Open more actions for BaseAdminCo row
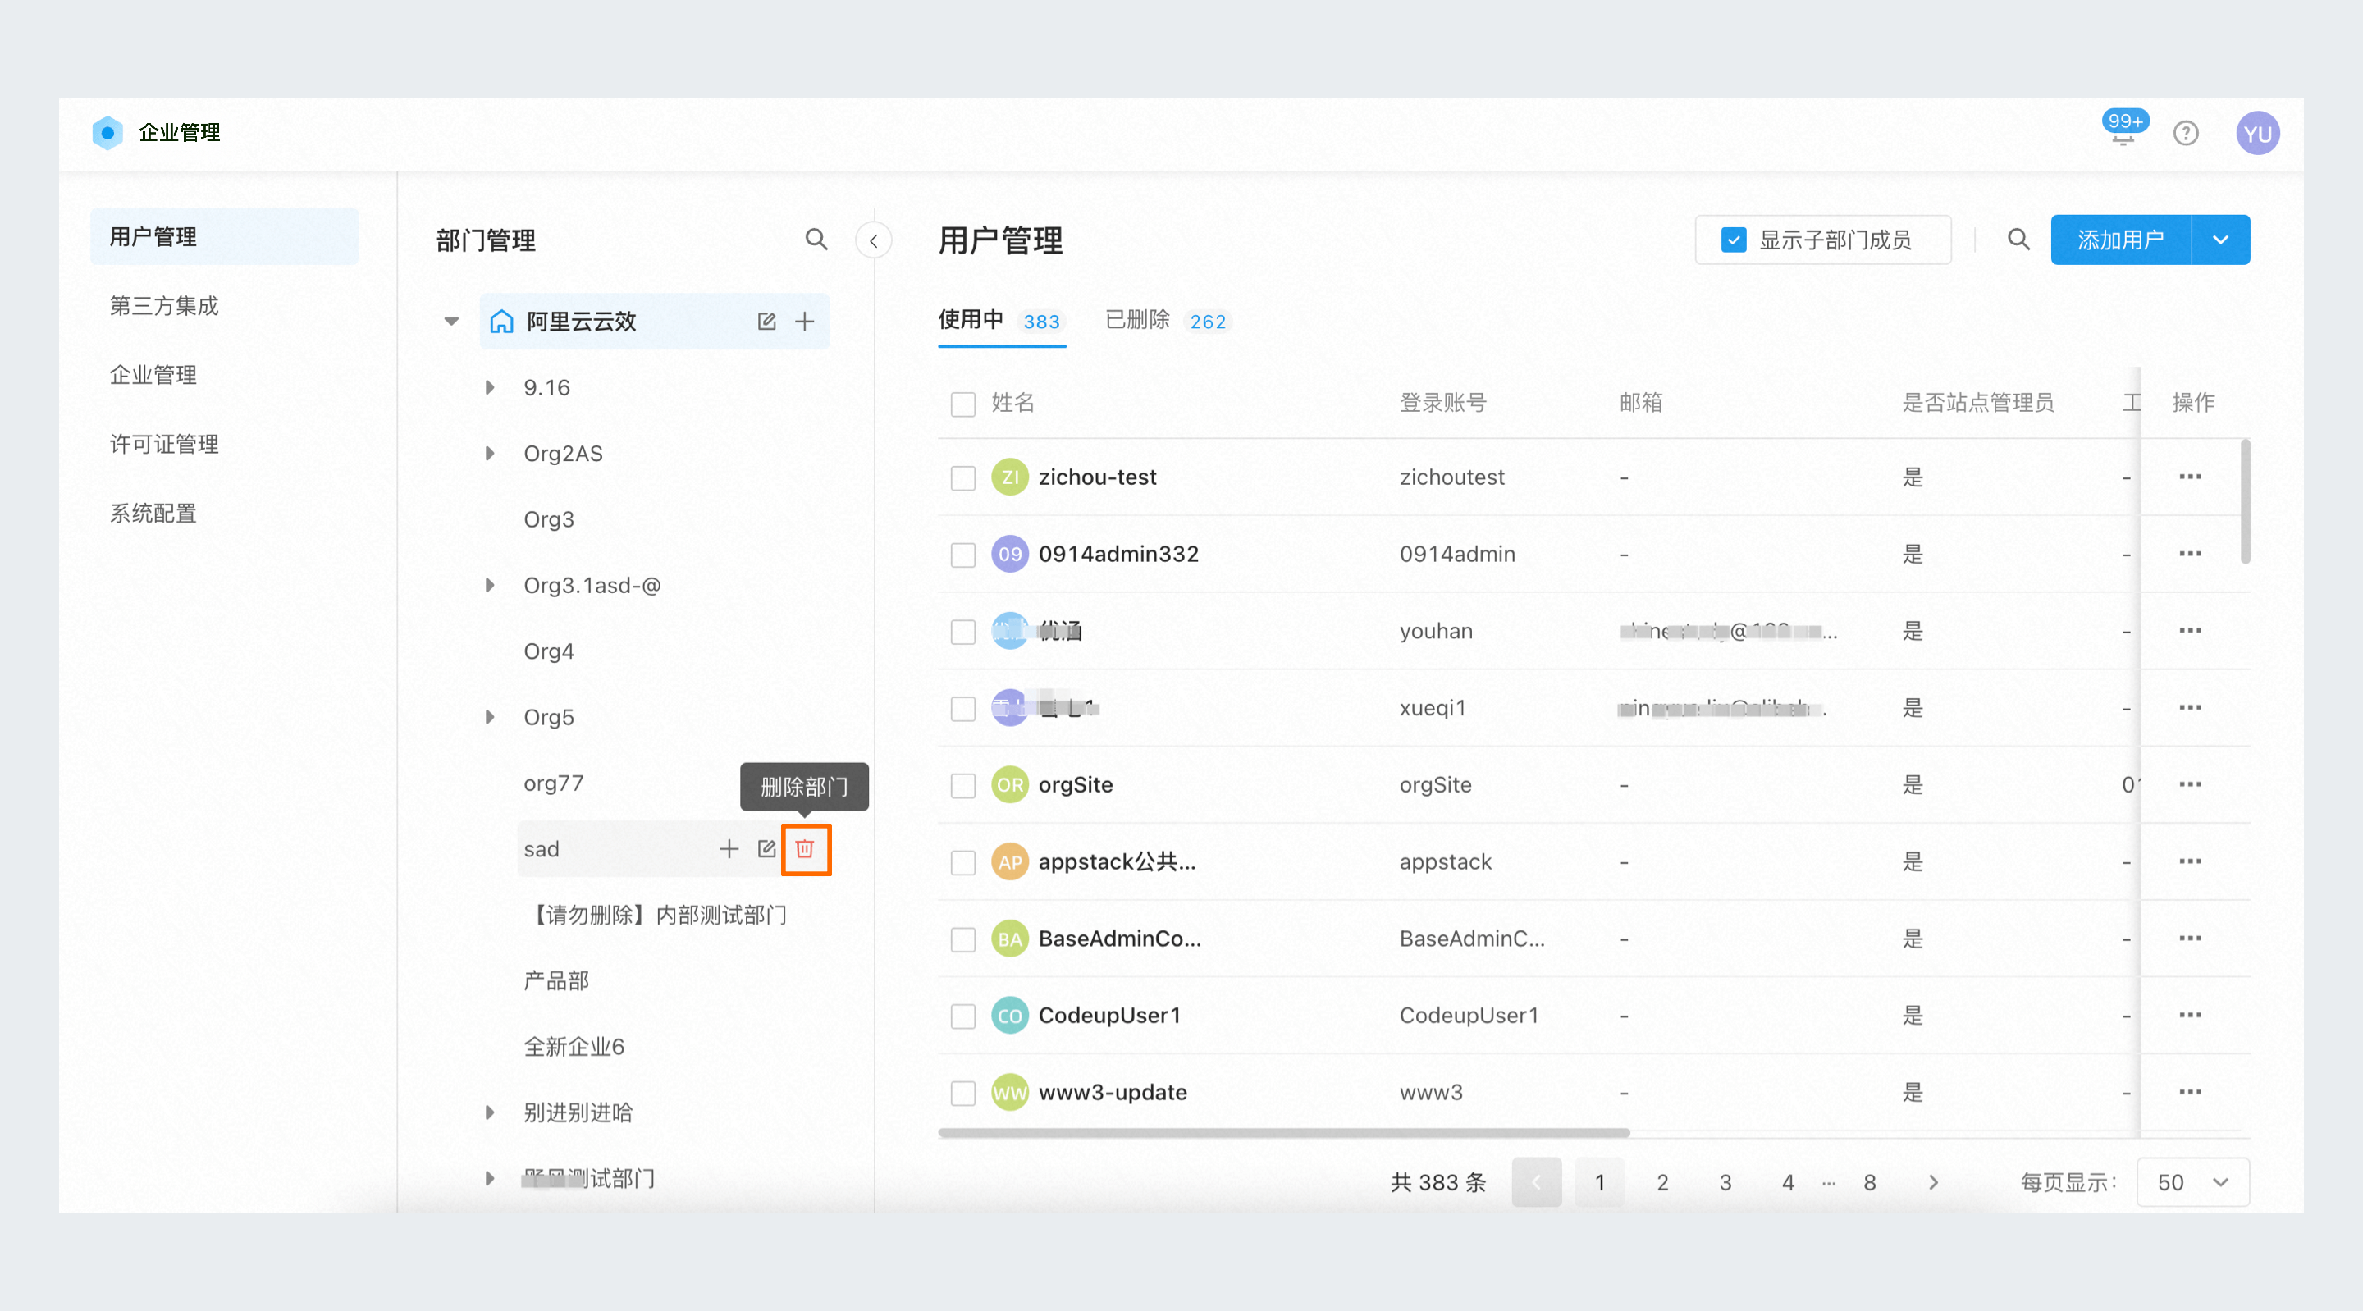Image resolution: width=2363 pixels, height=1311 pixels. tap(2191, 939)
